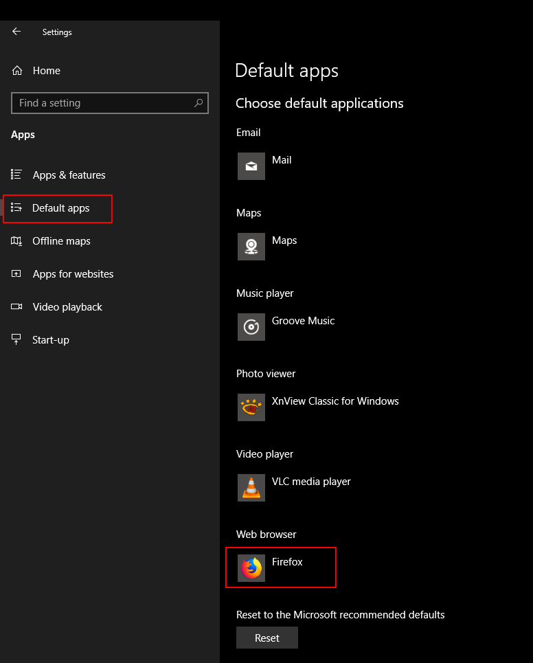This screenshot has height=663, width=533.
Task: Click the Groove Music icon
Action: click(x=251, y=327)
